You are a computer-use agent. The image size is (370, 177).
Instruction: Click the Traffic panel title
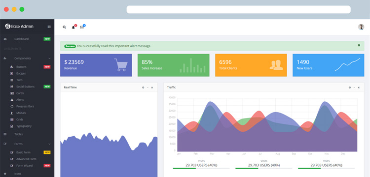pyautogui.click(x=171, y=88)
